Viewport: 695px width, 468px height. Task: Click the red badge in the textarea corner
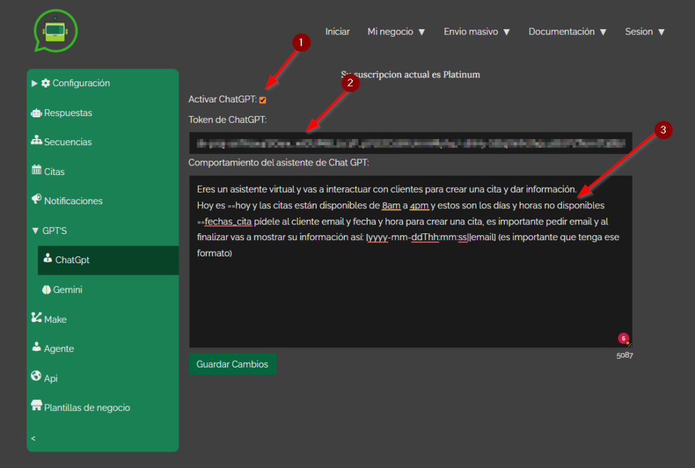pyautogui.click(x=623, y=338)
